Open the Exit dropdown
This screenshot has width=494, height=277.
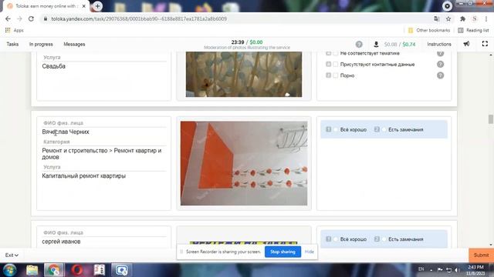pyautogui.click(x=12, y=255)
